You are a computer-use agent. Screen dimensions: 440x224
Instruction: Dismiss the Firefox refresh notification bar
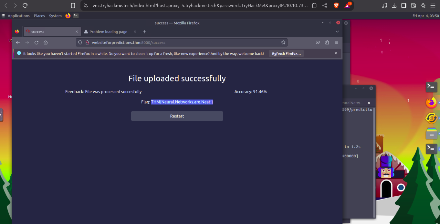[x=336, y=53]
